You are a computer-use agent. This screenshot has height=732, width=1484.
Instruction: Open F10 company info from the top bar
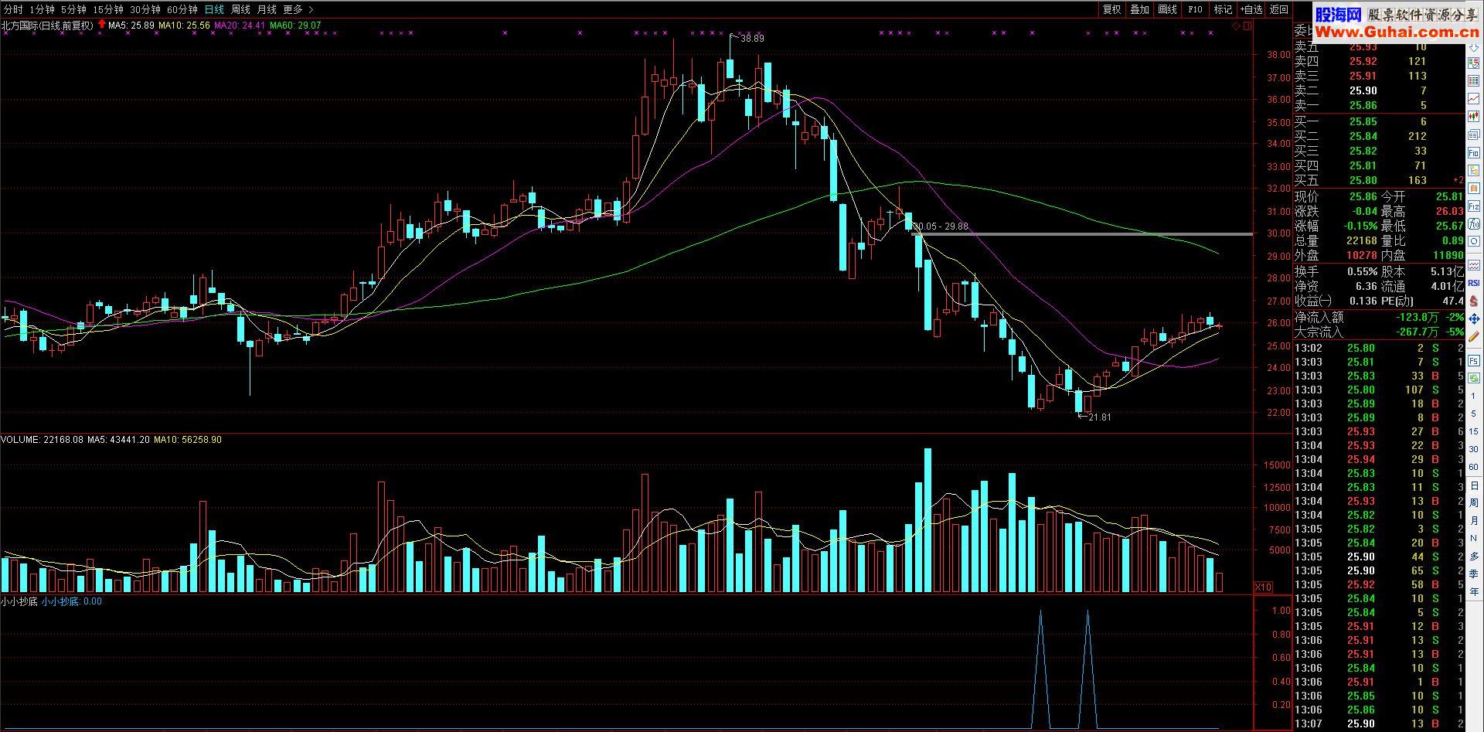pos(1195,9)
